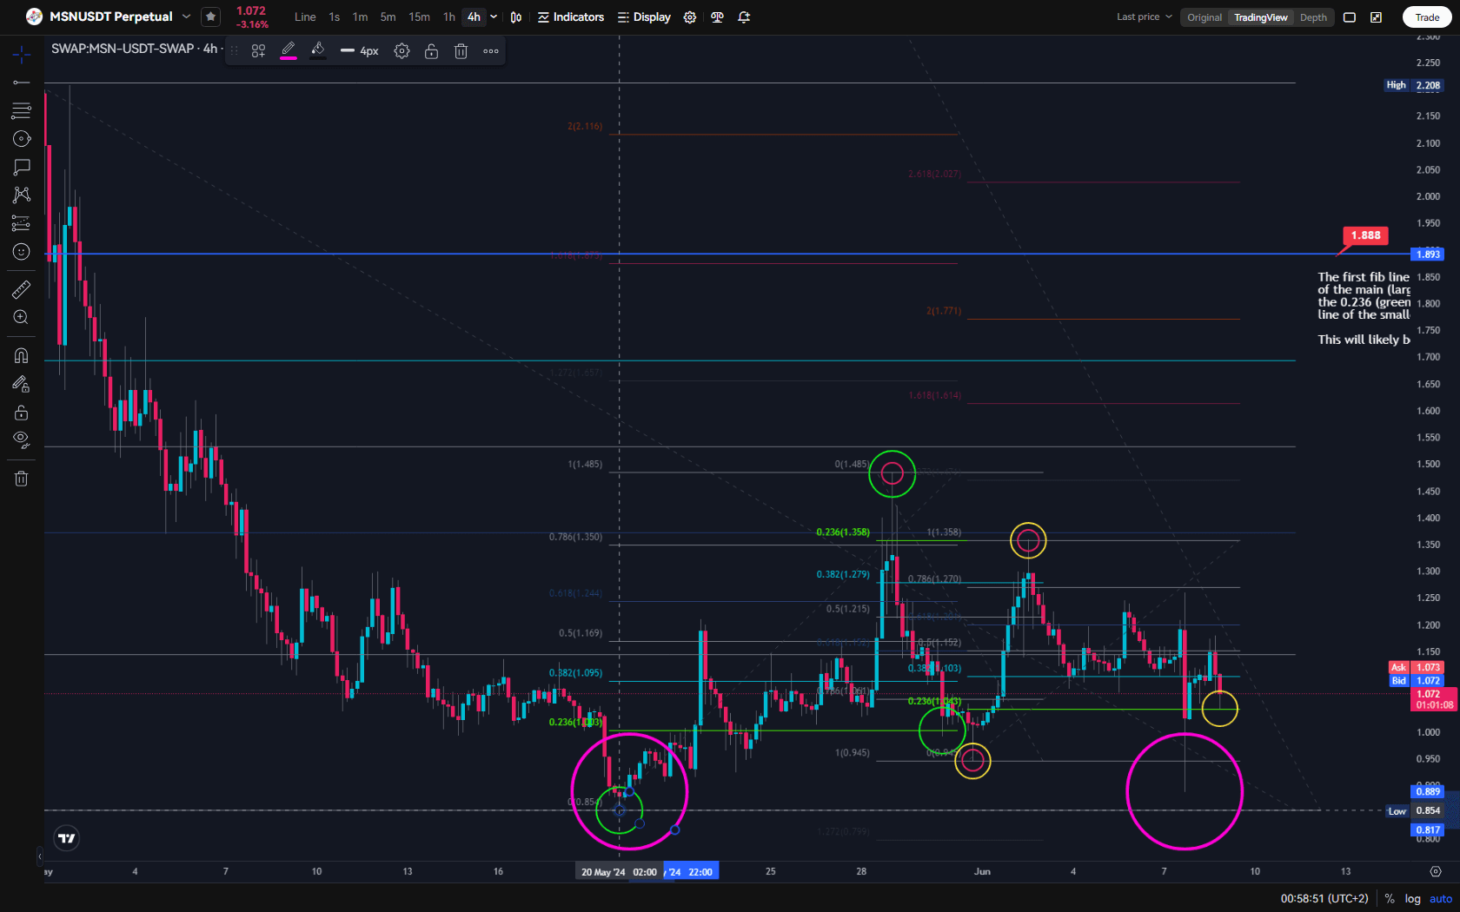Expand more timeframes dropdown arrow
This screenshot has height=912, width=1460.
494,17
